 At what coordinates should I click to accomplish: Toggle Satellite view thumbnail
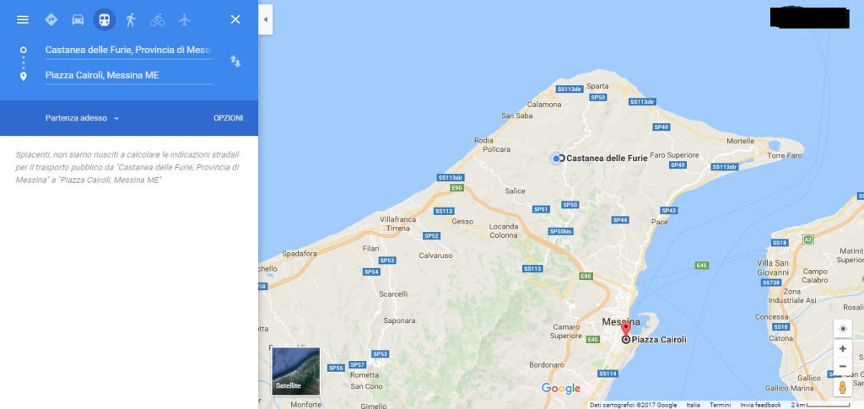pyautogui.click(x=296, y=371)
